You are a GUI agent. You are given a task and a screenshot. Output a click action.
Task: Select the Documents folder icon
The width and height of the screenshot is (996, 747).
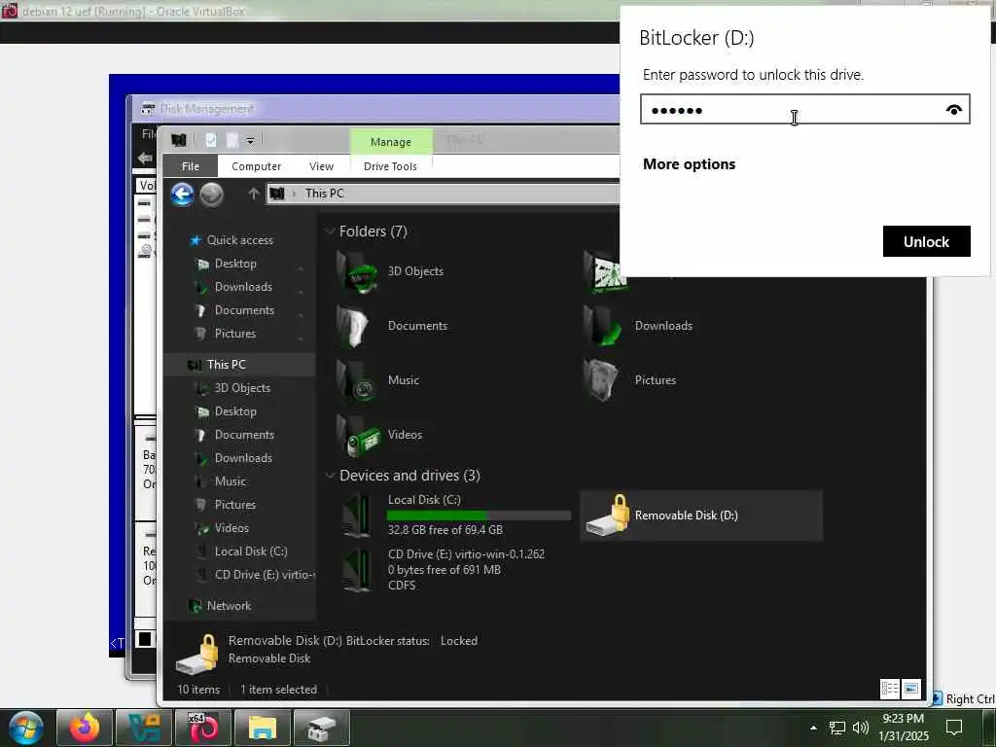point(356,327)
